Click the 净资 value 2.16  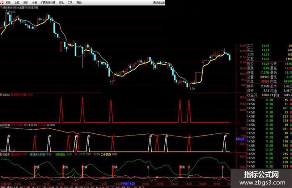[266, 91]
